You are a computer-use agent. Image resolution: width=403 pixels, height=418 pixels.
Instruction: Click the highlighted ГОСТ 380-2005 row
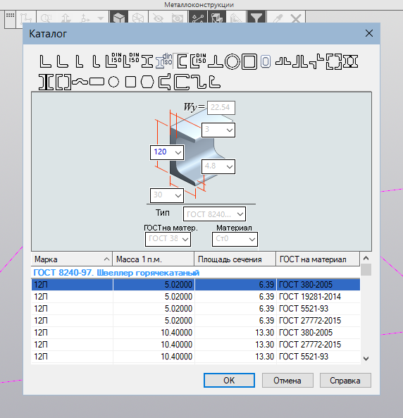click(x=196, y=285)
